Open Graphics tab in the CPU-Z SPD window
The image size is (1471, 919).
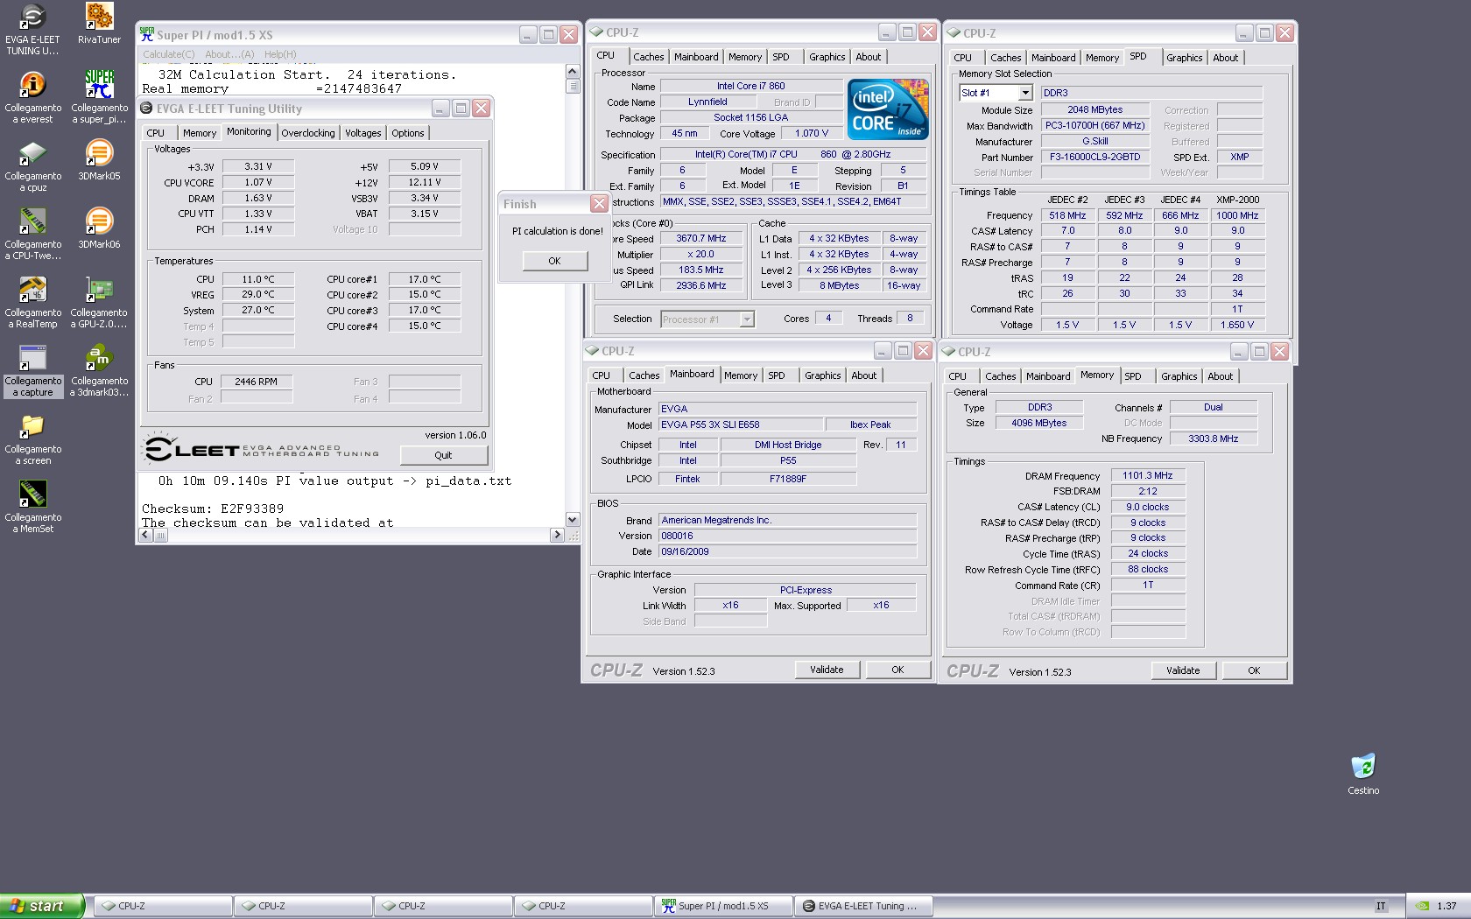coord(1185,58)
